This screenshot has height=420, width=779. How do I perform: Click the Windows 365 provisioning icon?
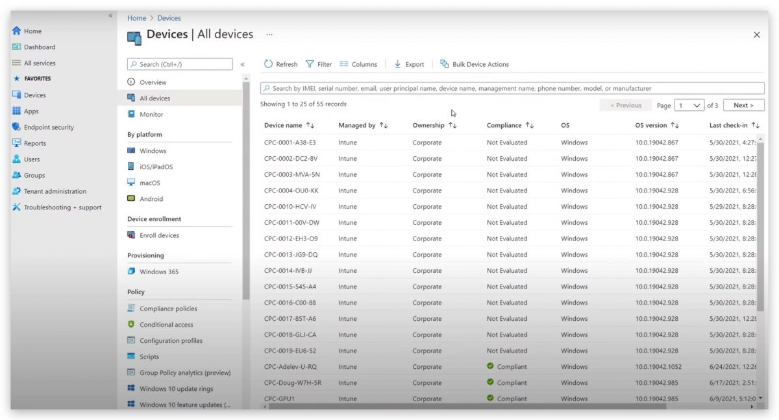(131, 272)
